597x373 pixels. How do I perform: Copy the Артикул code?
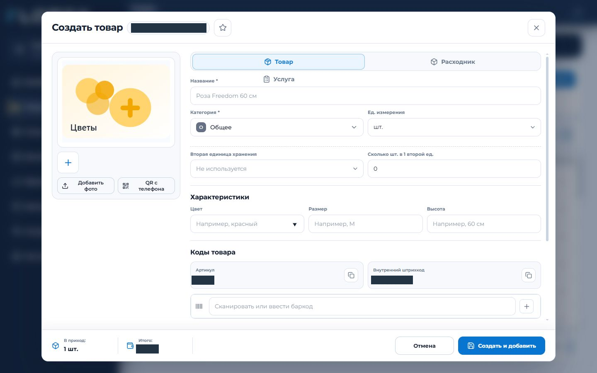point(351,275)
